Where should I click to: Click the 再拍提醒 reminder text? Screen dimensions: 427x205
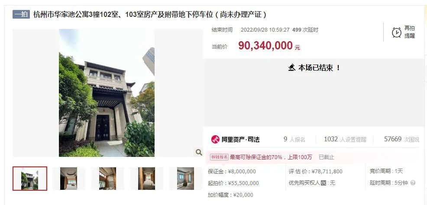coord(409,32)
